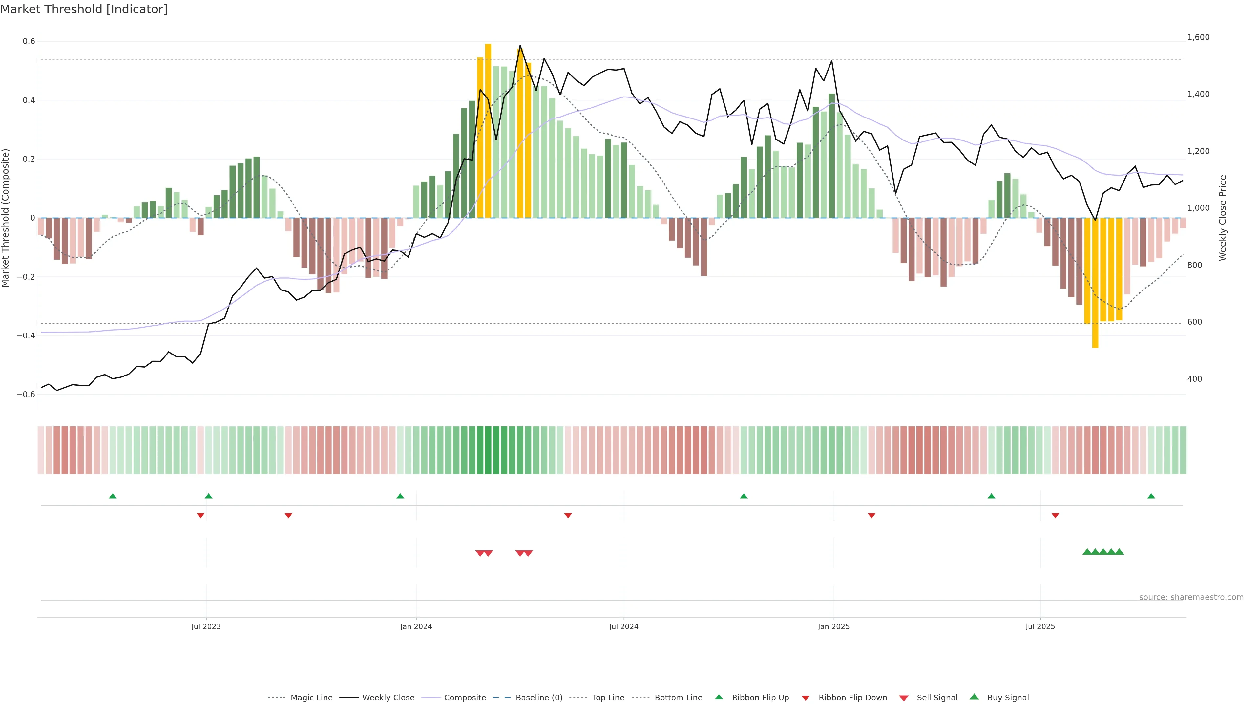Viewport: 1260px width, 709px height.
Task: Click the darkest green ribbon segment
Action: coord(488,450)
